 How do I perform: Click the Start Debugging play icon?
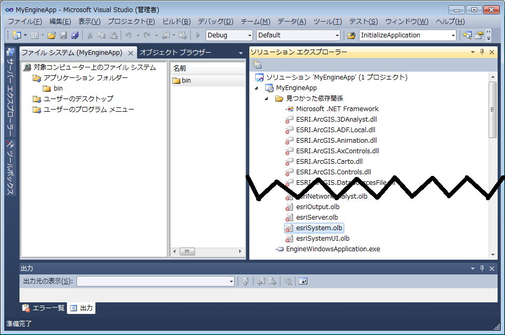198,35
